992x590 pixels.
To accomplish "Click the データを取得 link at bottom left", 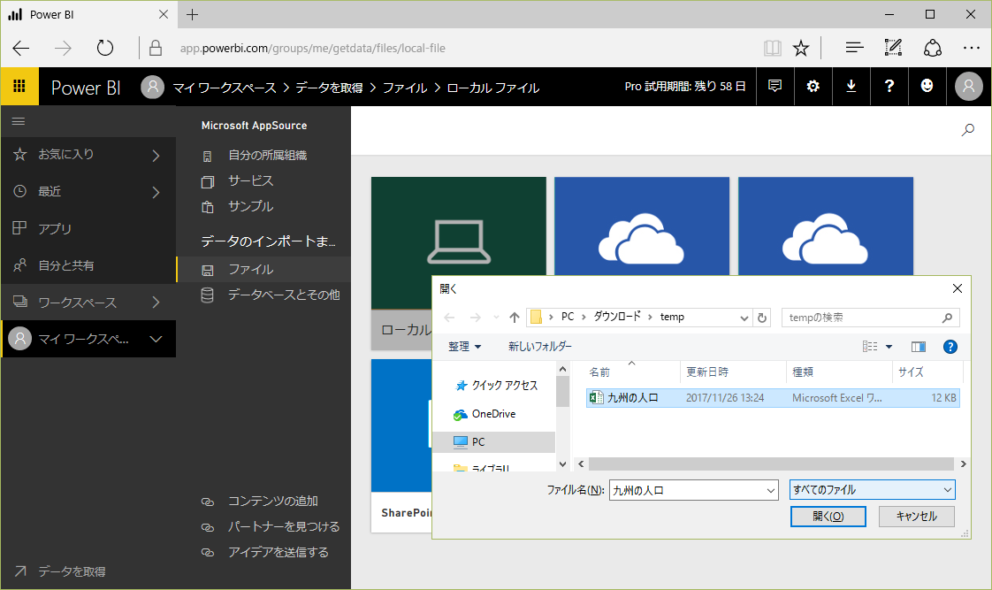I will [72, 571].
